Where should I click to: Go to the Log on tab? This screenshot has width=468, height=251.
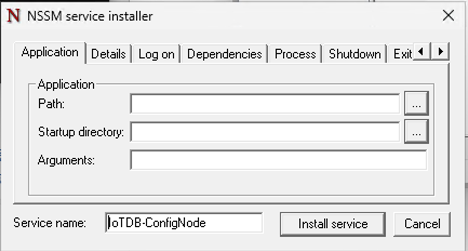coord(156,54)
